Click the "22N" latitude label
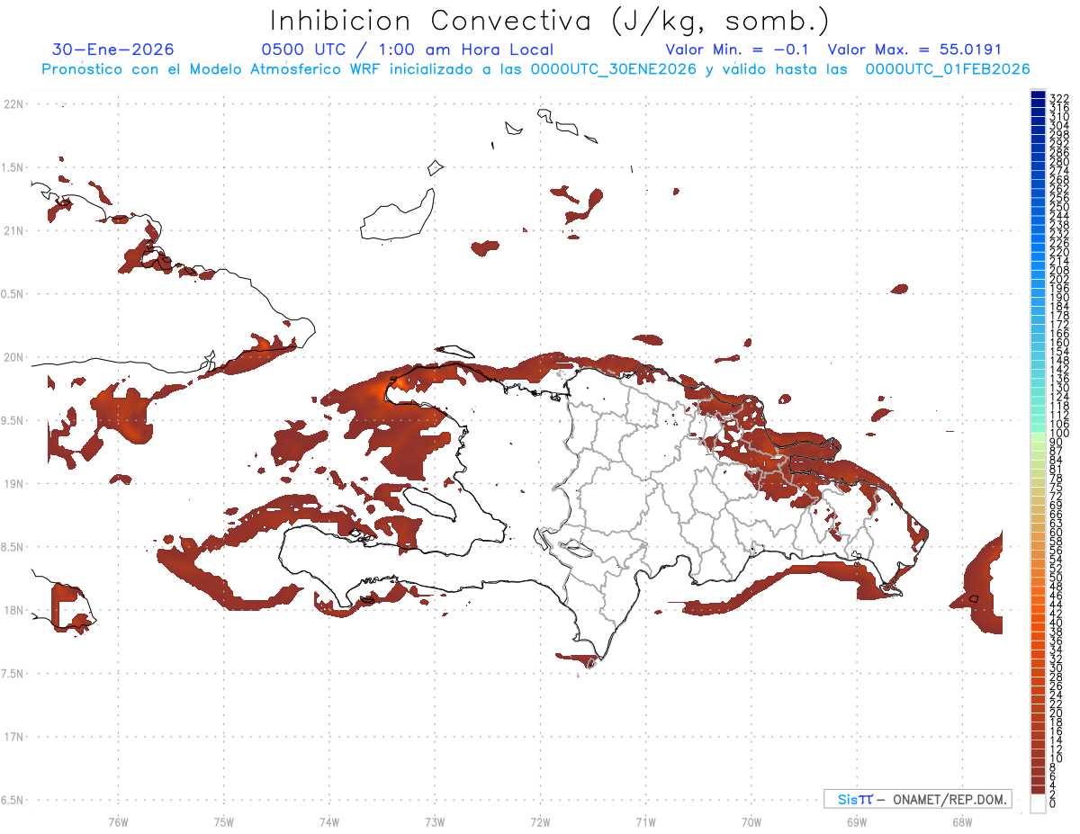 pyautogui.click(x=13, y=104)
